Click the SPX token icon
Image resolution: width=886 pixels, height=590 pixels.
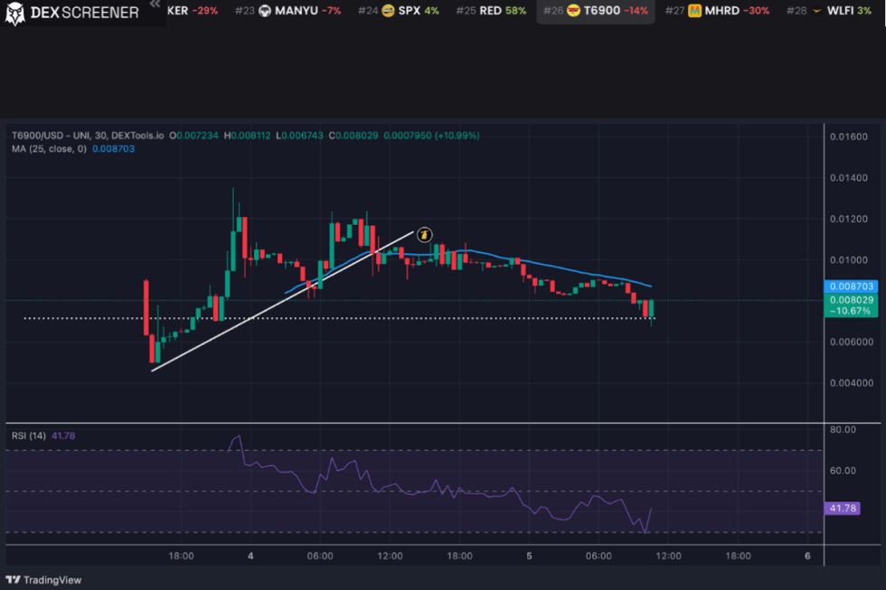tap(388, 11)
